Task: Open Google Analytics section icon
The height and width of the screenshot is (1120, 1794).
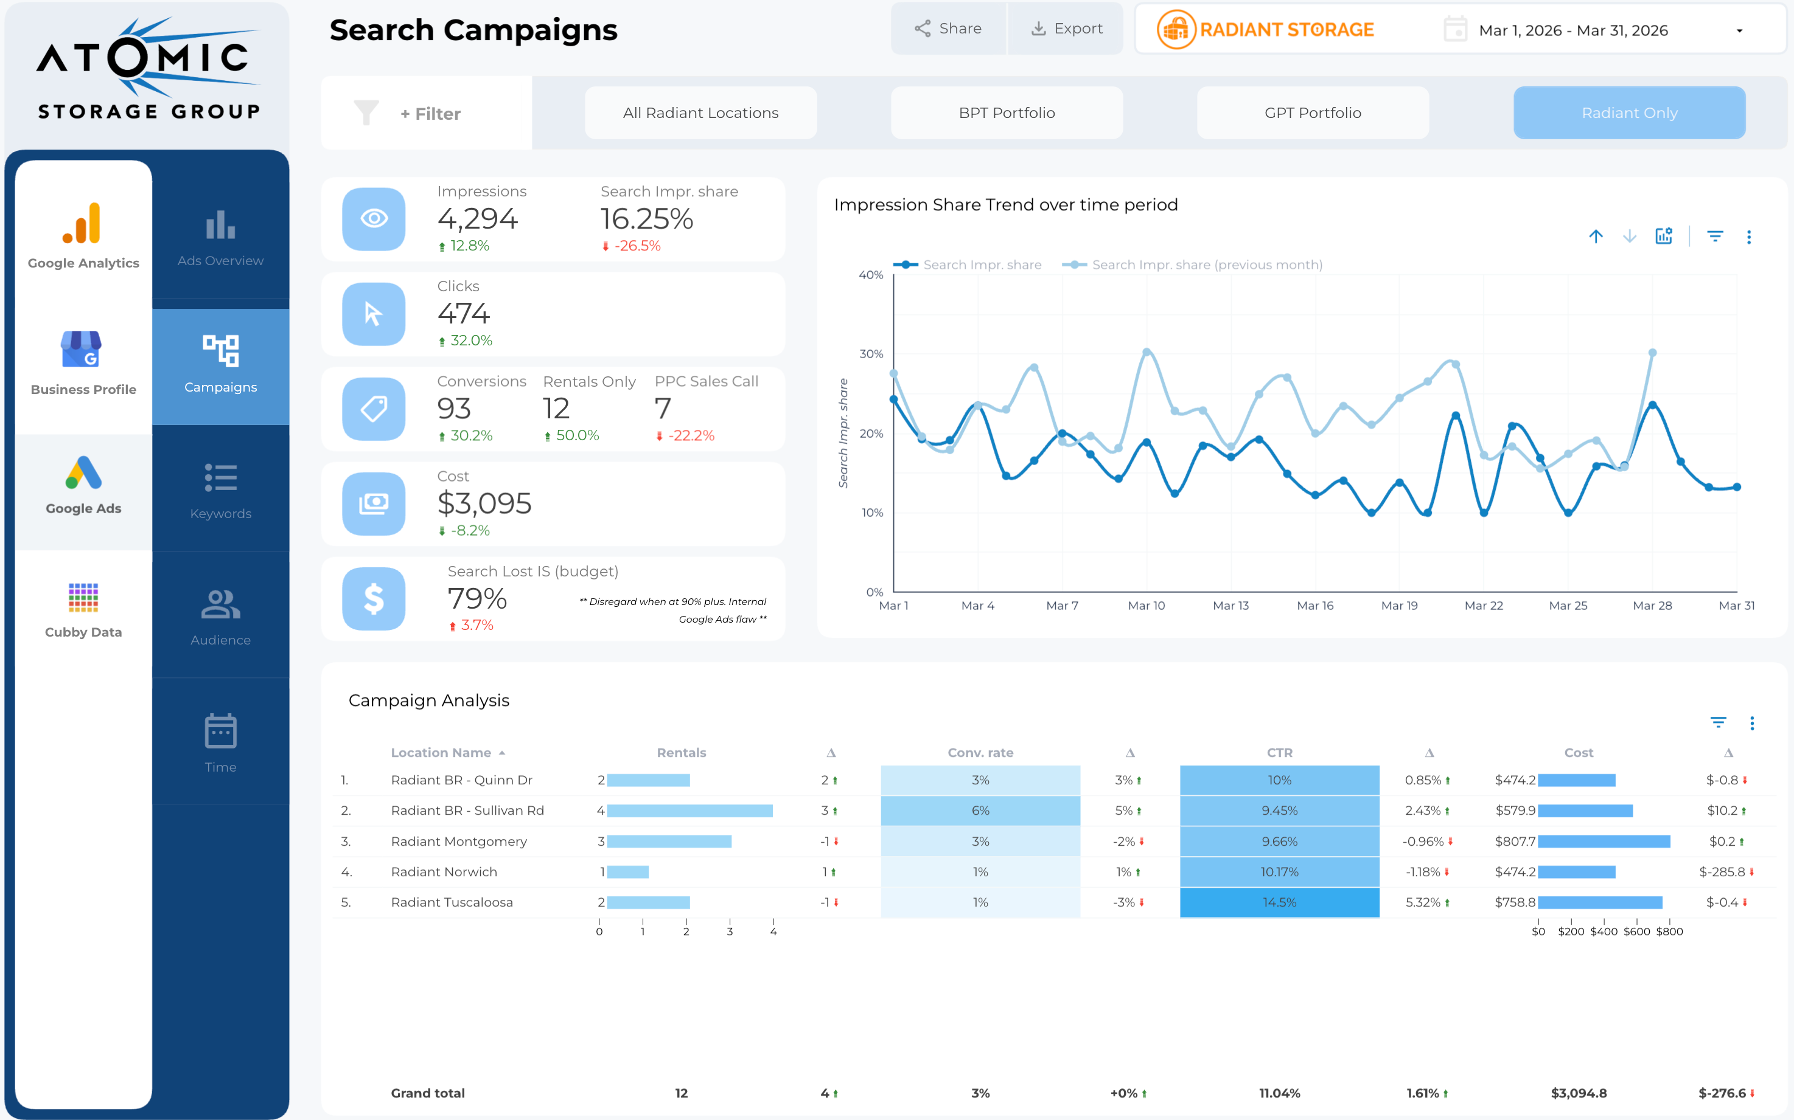Action: pyautogui.click(x=82, y=224)
